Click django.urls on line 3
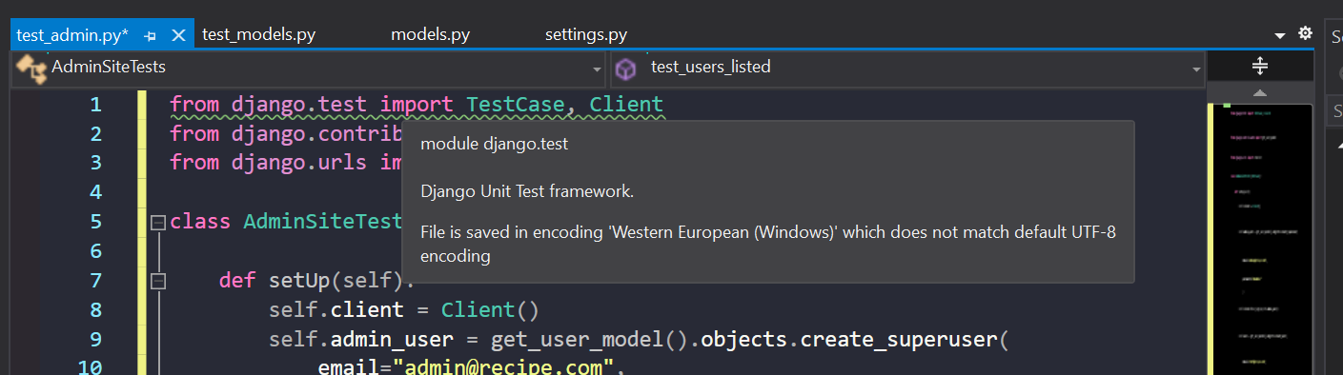1343x375 pixels. point(298,163)
